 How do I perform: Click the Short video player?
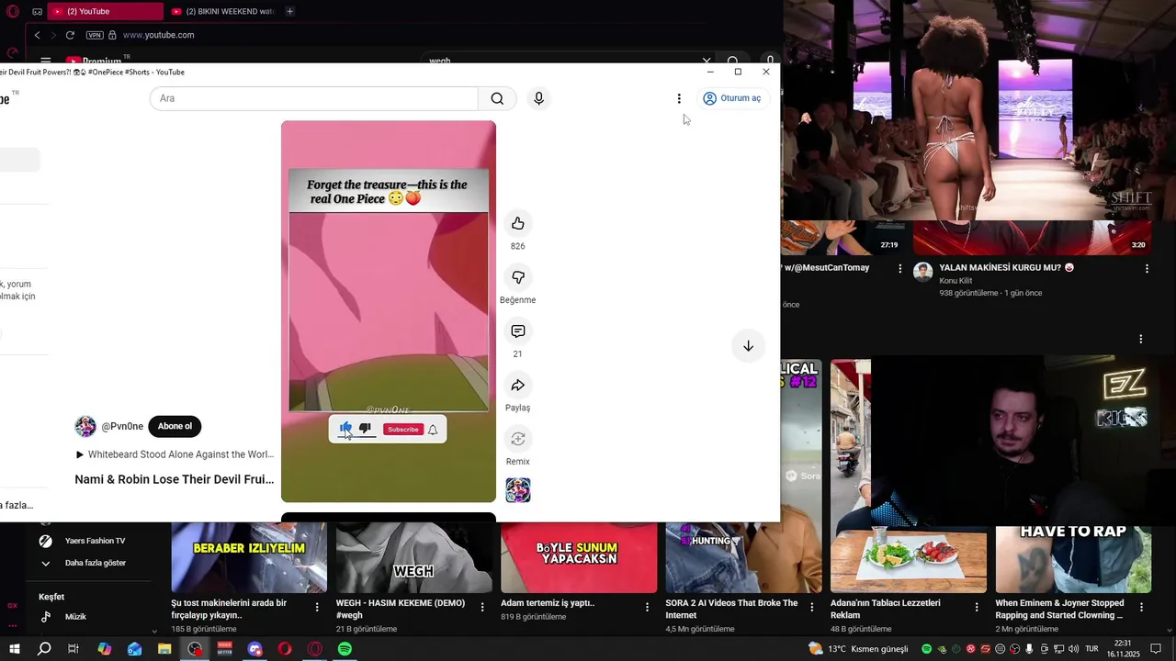click(389, 311)
